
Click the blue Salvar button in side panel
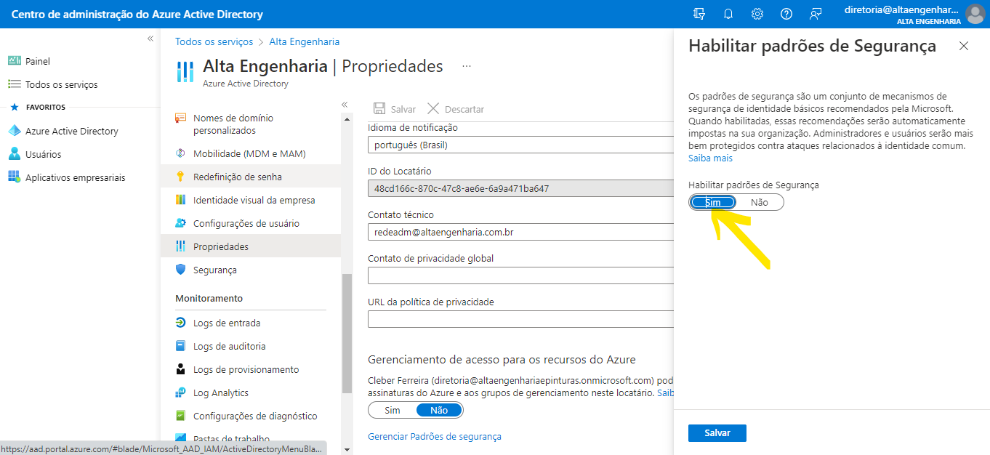click(x=717, y=432)
